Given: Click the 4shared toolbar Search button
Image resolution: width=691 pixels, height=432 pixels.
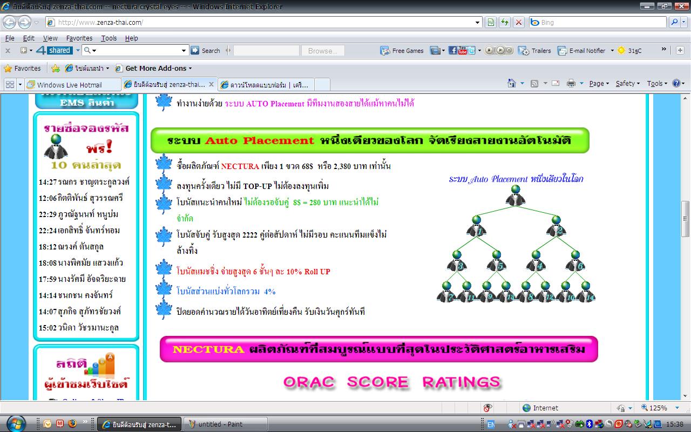Looking at the screenshot, I should tap(206, 50).
